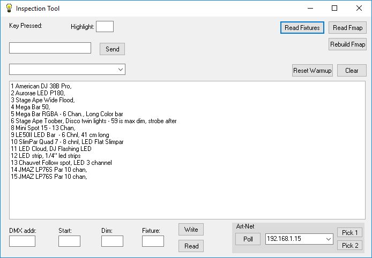Select line '9 LE50II LED Bar'
372x258 pixels.
coord(60,135)
